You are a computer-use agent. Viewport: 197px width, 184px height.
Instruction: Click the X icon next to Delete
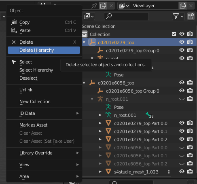14,42
